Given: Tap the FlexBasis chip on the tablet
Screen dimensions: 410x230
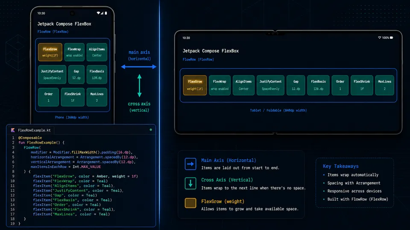Looking at the screenshot, I should coord(318,85).
